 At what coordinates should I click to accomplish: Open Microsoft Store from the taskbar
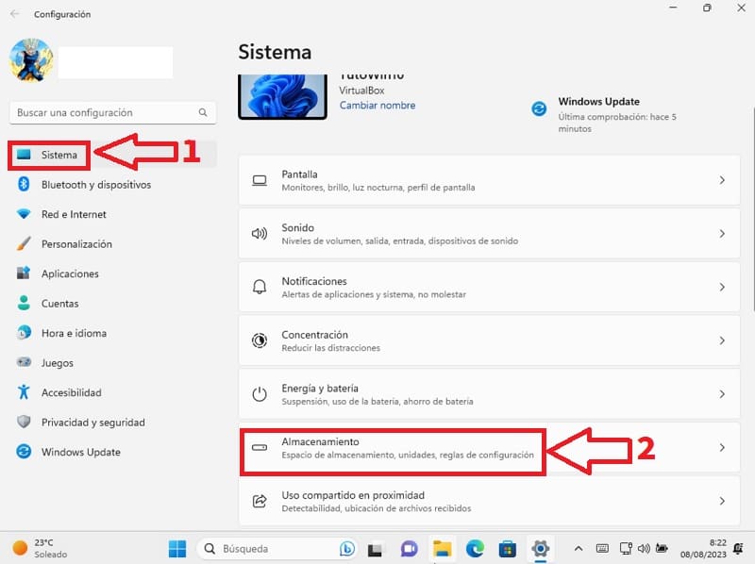(508, 548)
